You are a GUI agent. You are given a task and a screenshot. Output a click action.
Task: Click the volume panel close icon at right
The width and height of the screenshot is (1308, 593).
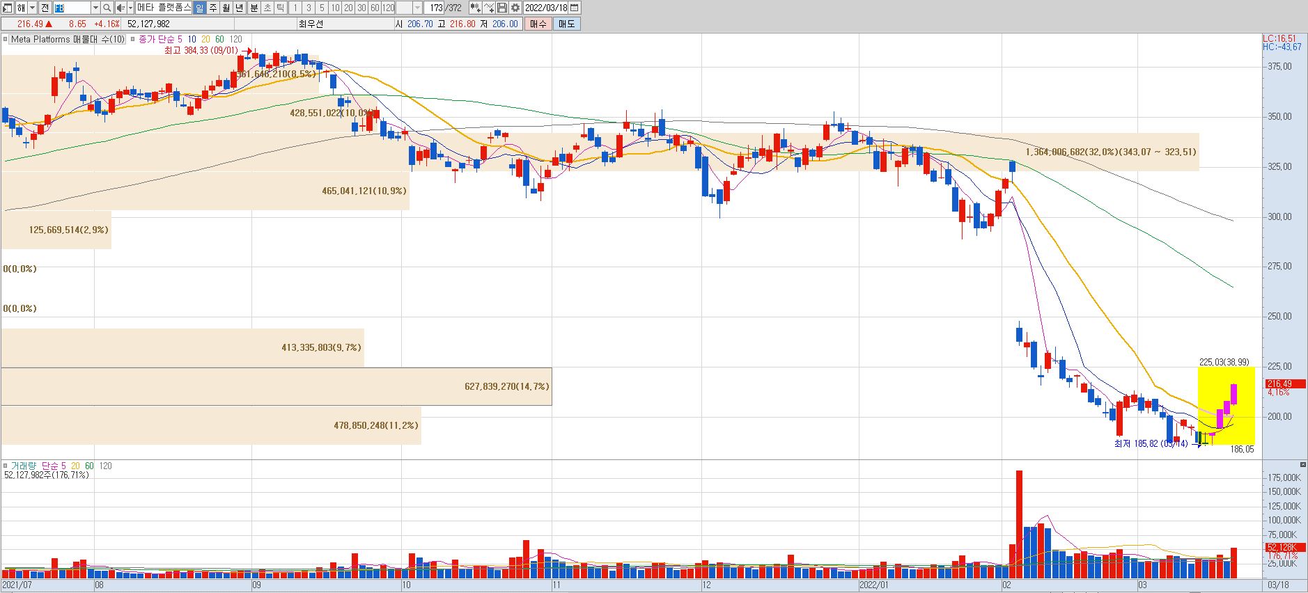[1303, 464]
